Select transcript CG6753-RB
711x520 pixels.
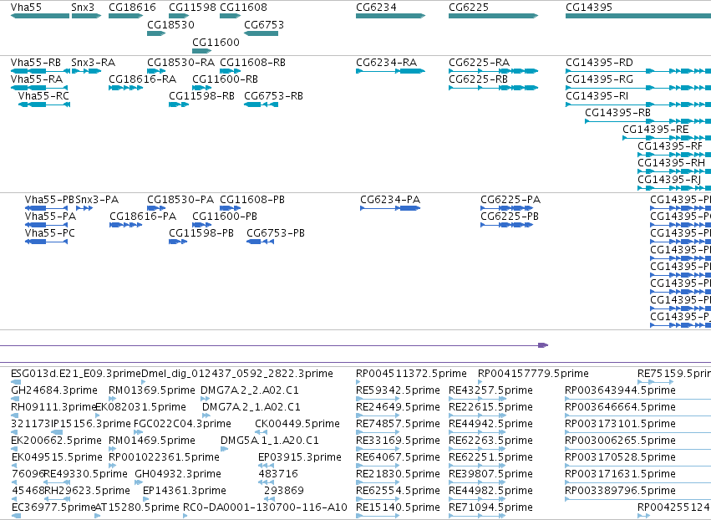point(262,105)
